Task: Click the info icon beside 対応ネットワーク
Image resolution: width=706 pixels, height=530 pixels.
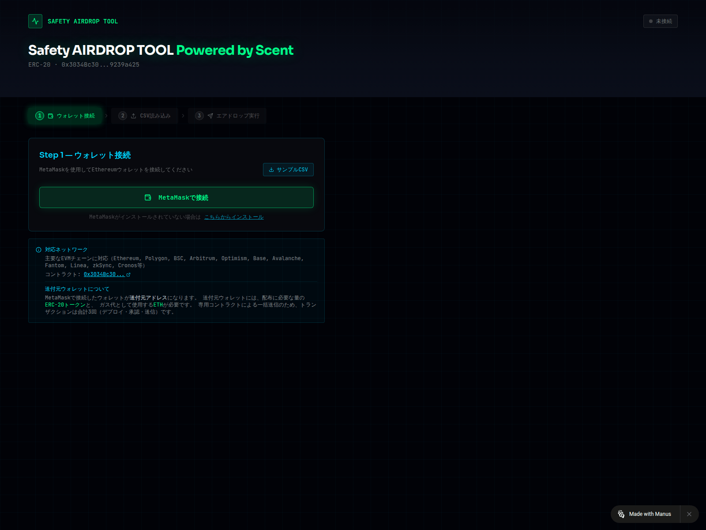Action: pos(39,250)
